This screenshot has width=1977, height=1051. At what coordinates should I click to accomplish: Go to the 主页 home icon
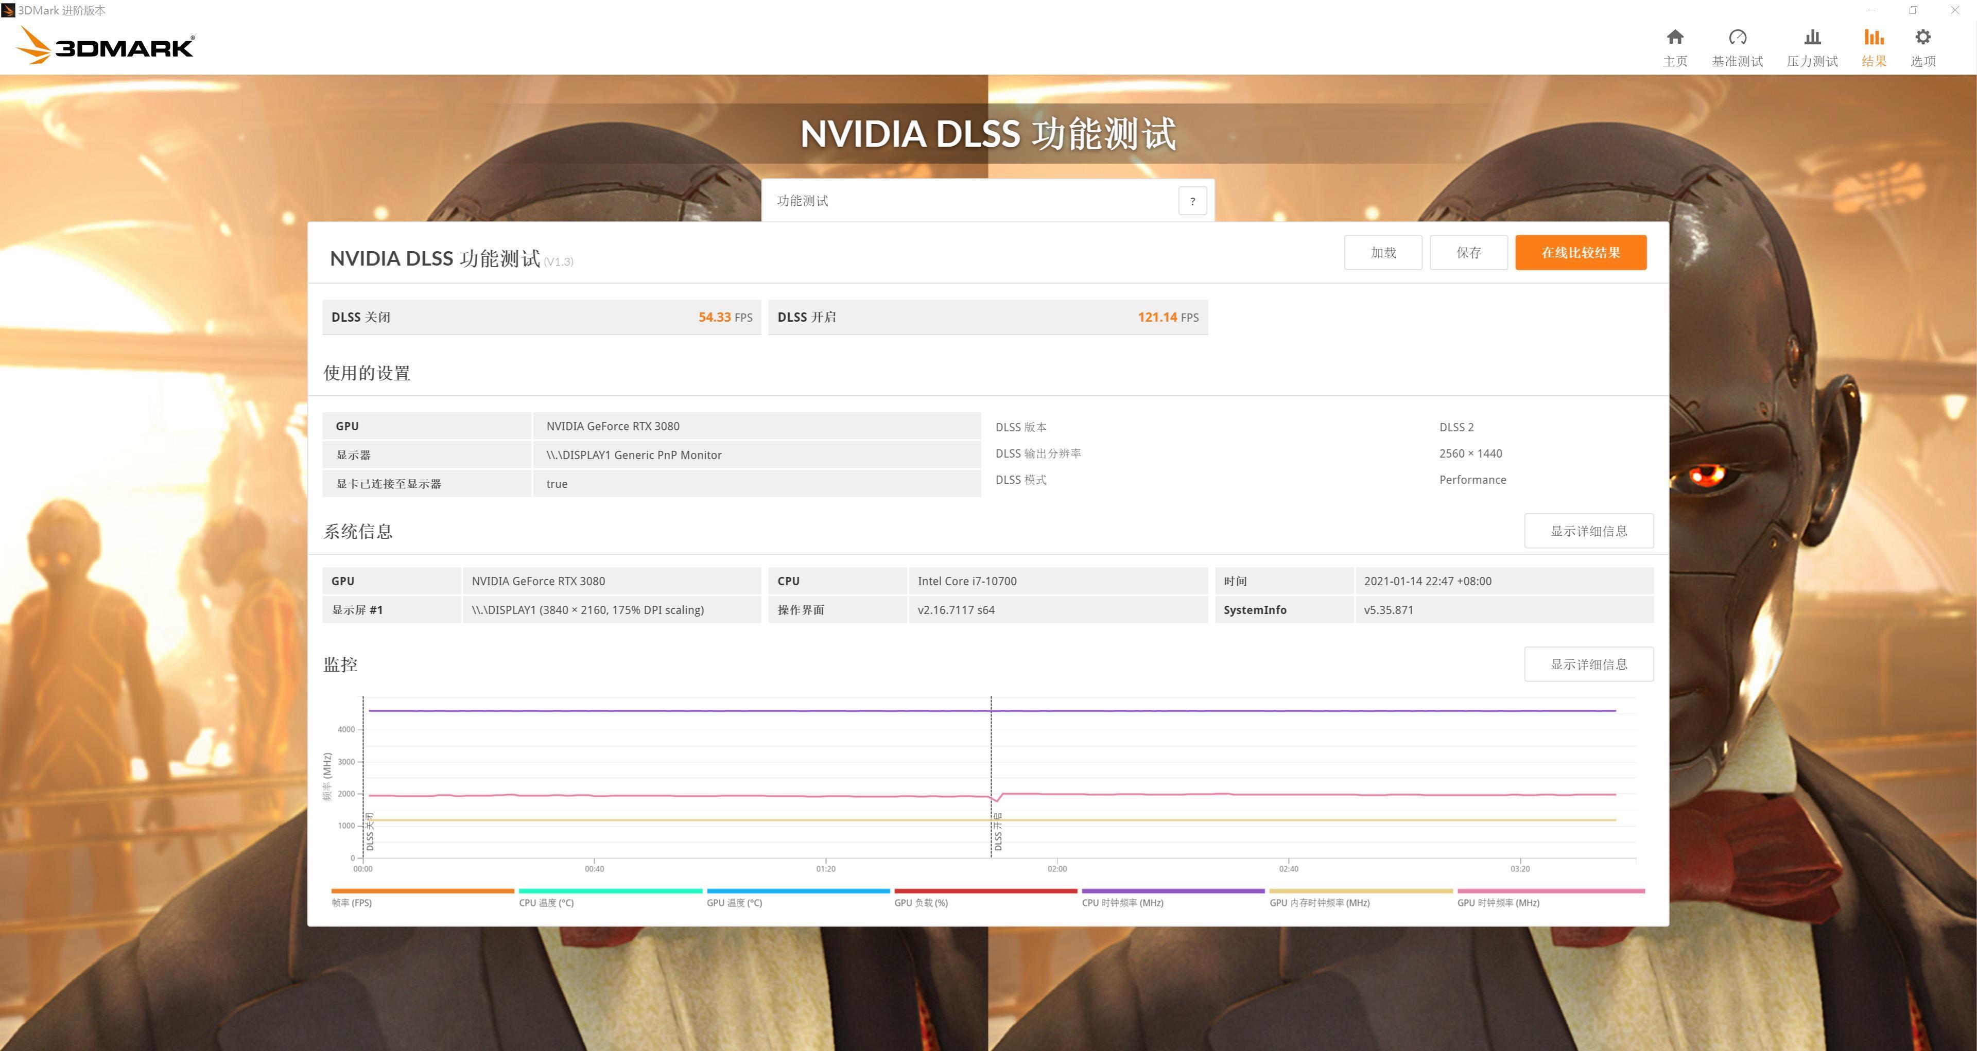(1675, 37)
